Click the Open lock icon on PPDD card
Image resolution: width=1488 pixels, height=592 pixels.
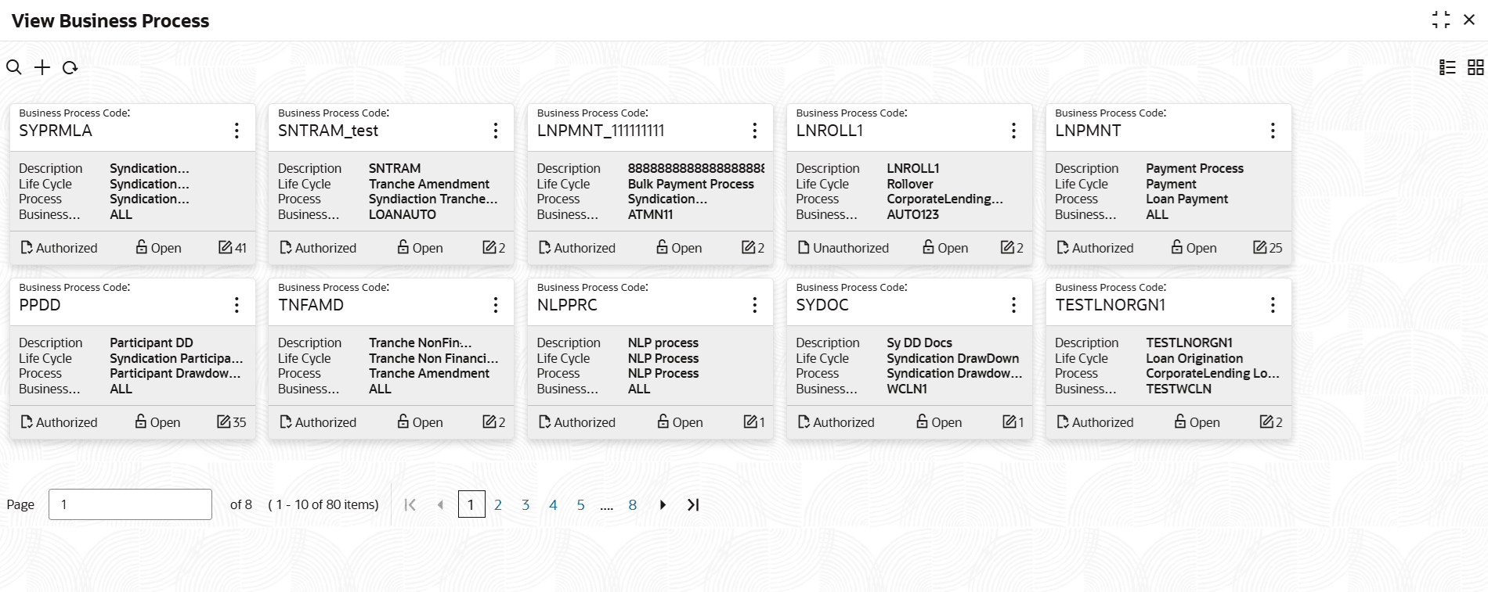coord(141,422)
